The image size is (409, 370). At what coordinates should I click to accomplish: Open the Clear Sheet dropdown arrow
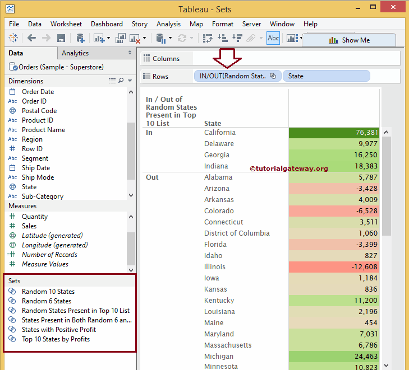144,38
